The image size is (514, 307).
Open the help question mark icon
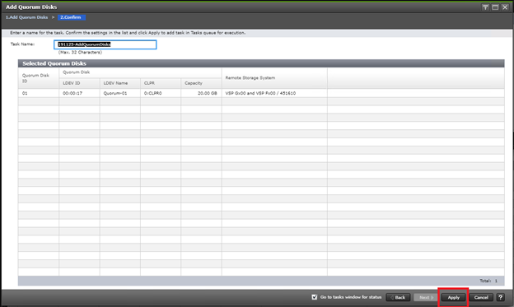coord(500,297)
